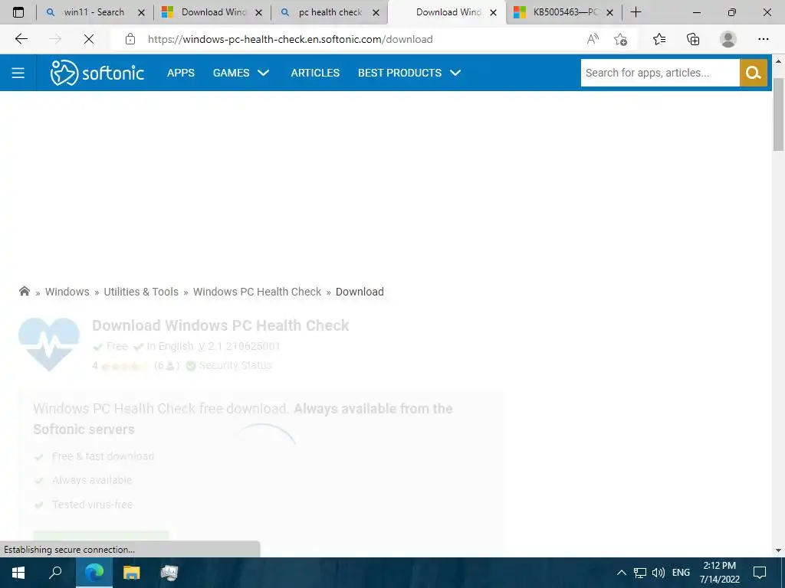Open Collections icon

(693, 39)
